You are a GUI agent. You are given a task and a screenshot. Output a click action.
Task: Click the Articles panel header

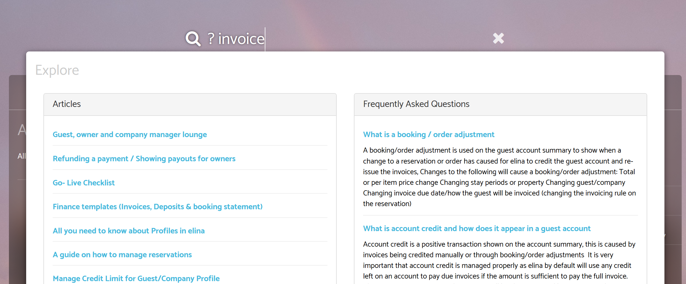click(190, 104)
